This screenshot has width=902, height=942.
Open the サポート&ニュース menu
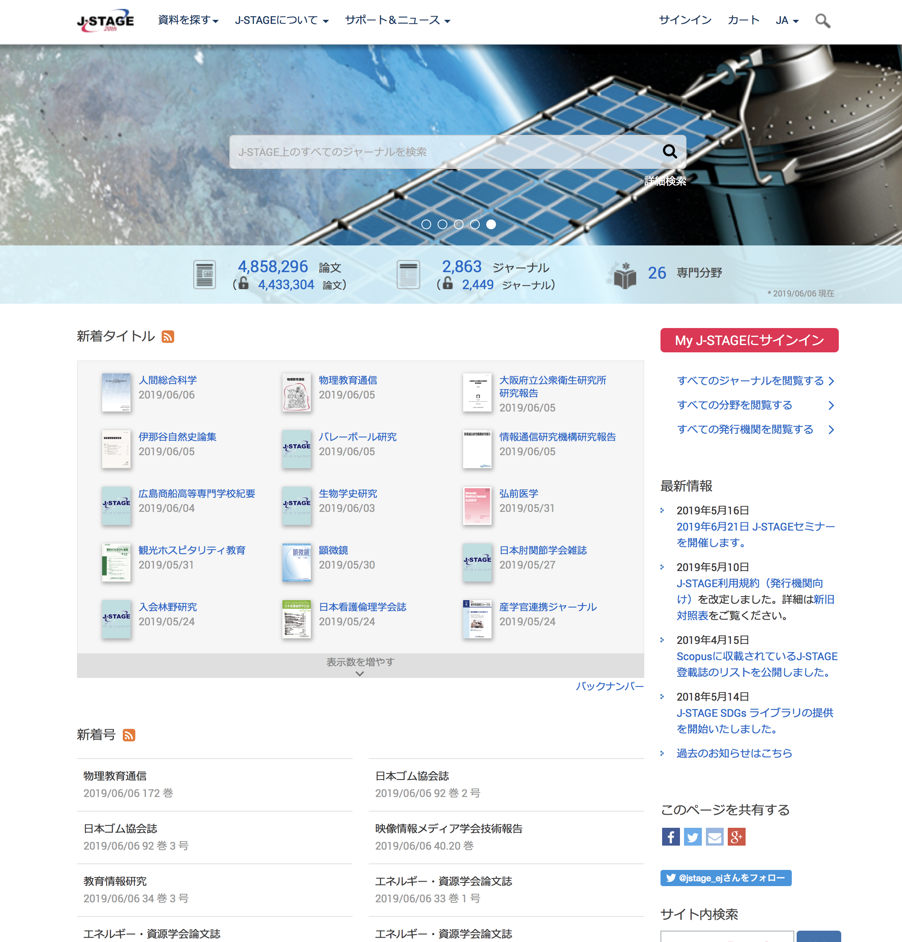397,20
